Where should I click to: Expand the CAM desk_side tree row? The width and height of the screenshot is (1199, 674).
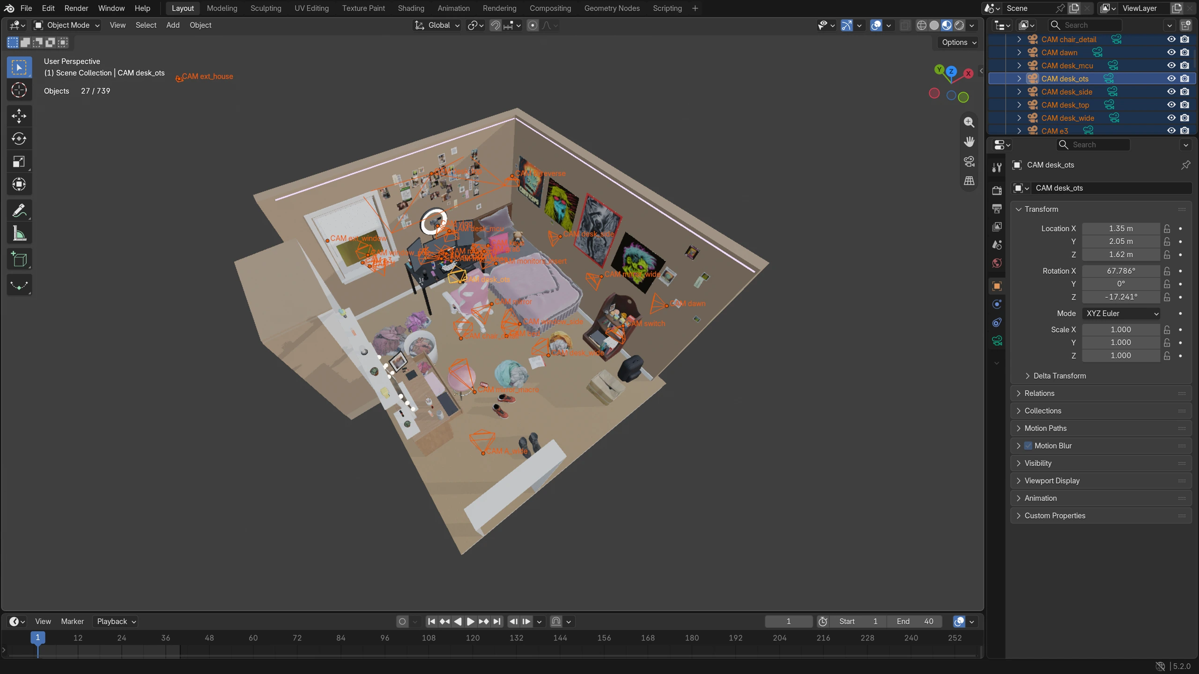click(1019, 92)
